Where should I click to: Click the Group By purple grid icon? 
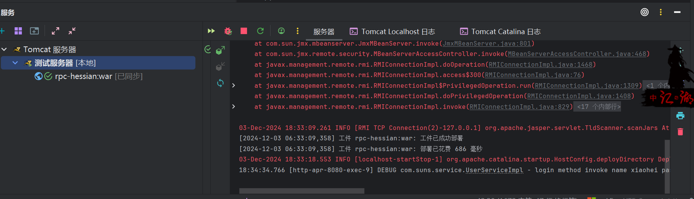click(x=18, y=31)
